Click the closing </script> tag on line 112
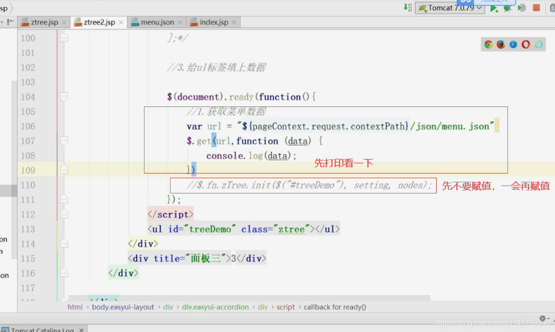The height and width of the screenshot is (332, 555). pyautogui.click(x=170, y=214)
